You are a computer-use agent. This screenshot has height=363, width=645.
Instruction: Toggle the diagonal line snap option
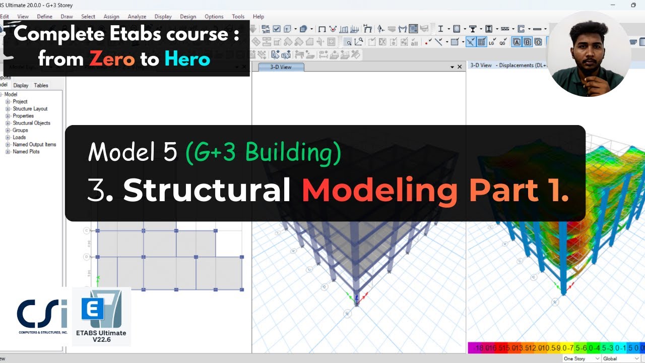439,42
